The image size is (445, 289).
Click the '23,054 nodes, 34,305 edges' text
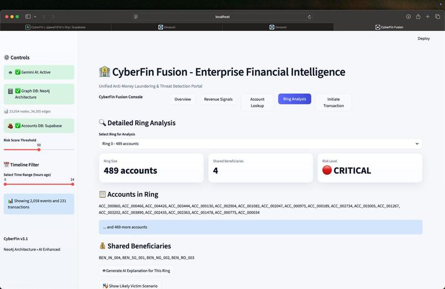tap(30, 111)
